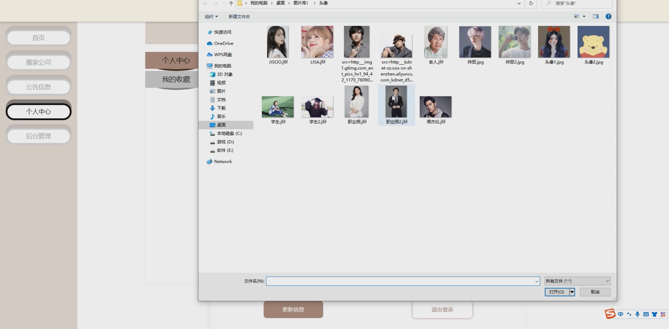Screen dimensions: 669x329
Task: Toggle Sogou microphone voice input icon
Action: [x=637, y=314]
